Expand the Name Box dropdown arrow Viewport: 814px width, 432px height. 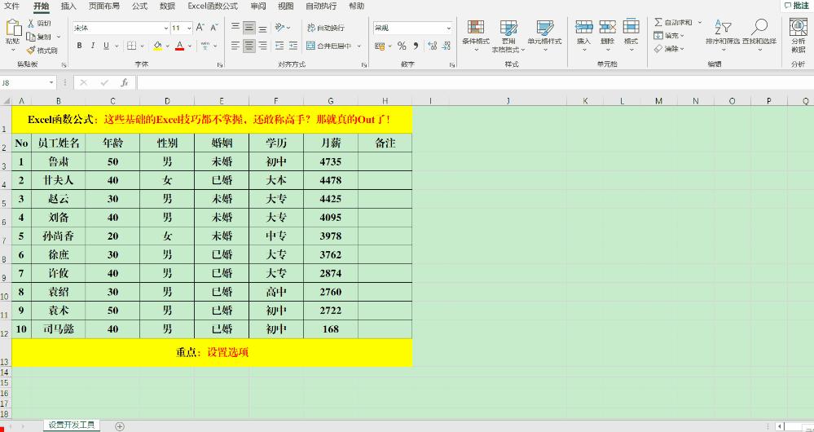51,82
